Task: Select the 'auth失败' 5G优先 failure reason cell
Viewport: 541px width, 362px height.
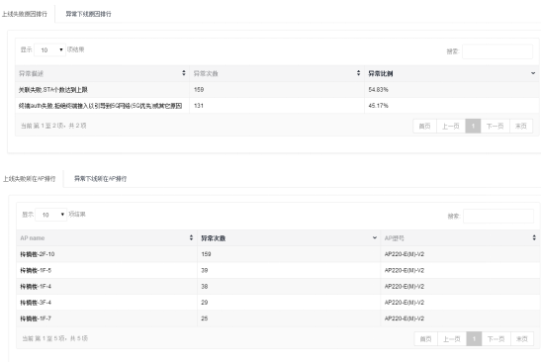Action: tap(100, 106)
